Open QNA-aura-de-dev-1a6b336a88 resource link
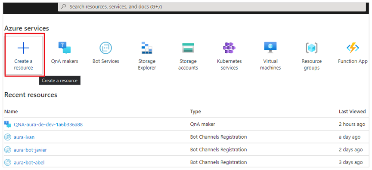Image resolution: width=372 pixels, height=170 pixels. (x=48, y=124)
